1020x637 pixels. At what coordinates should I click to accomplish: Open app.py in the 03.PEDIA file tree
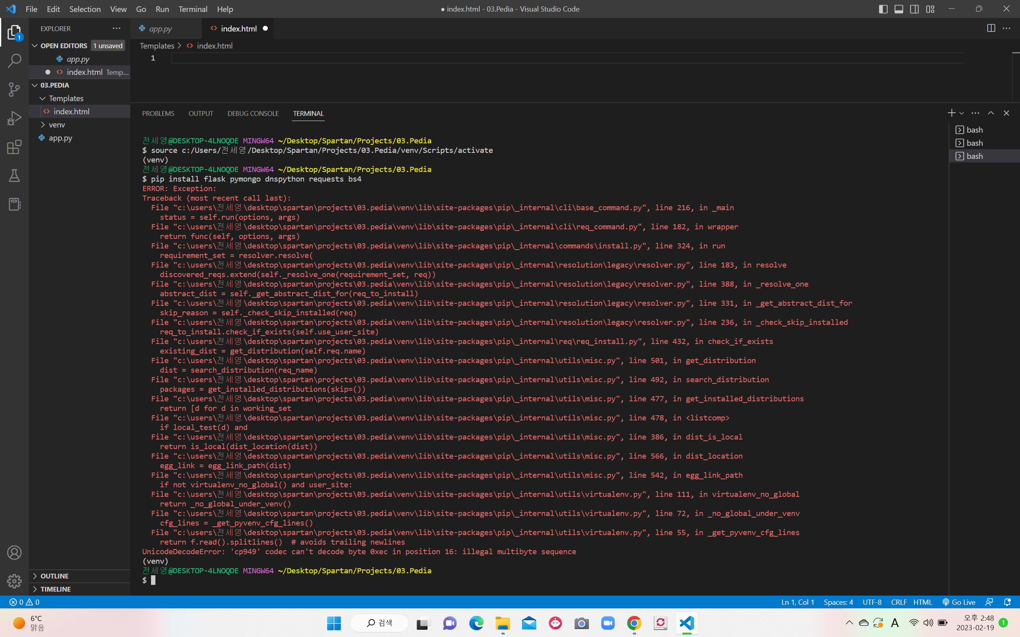coord(60,138)
